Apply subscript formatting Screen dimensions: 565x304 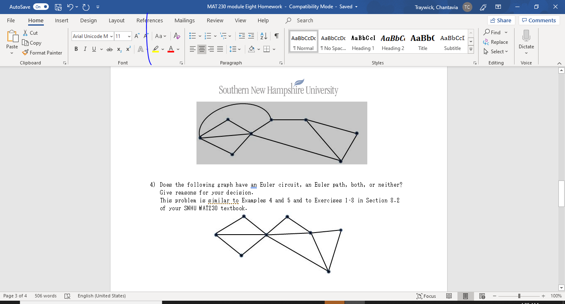click(119, 49)
